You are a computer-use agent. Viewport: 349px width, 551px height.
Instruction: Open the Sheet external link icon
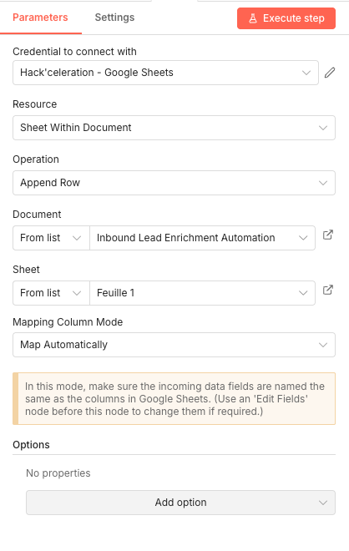[x=328, y=290]
